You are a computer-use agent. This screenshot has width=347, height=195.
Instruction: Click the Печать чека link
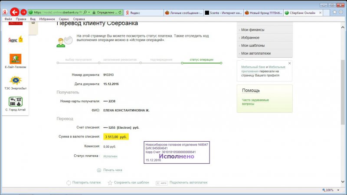point(113,170)
